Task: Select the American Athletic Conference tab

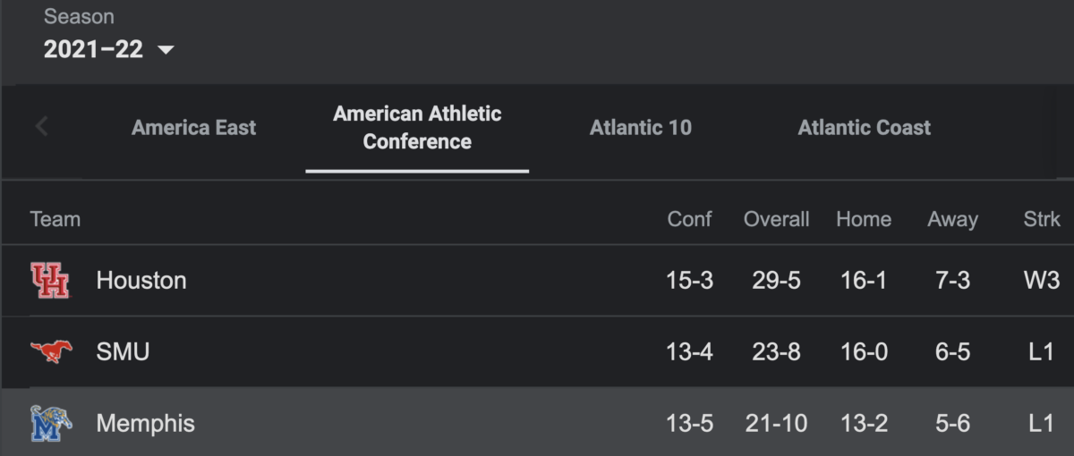Action: [x=417, y=128]
